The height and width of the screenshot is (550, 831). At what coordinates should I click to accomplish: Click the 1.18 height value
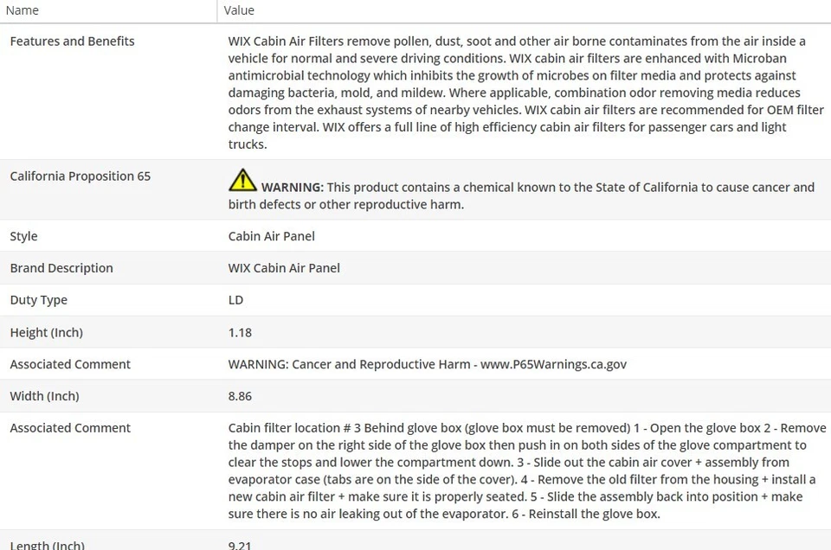coord(240,332)
